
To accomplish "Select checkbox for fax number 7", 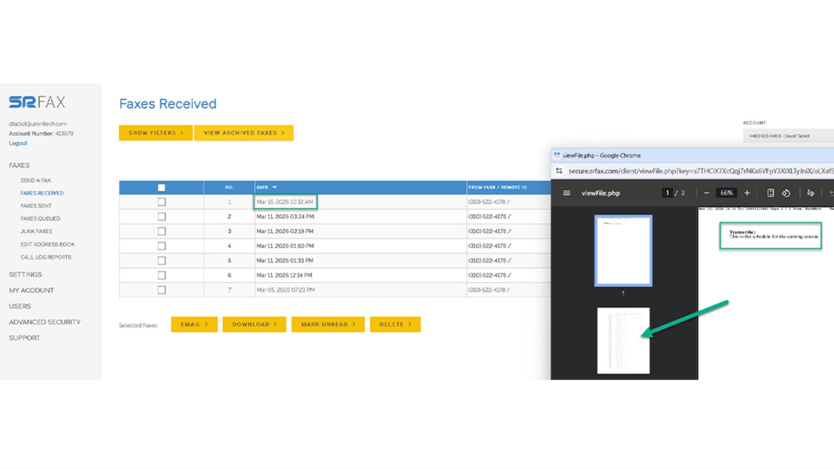I will coord(161,290).
